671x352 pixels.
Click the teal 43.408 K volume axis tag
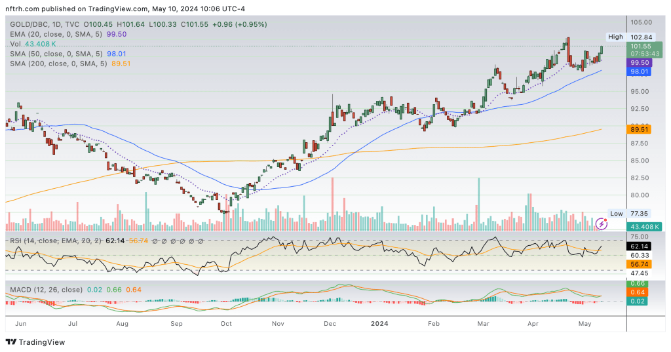(x=642, y=226)
